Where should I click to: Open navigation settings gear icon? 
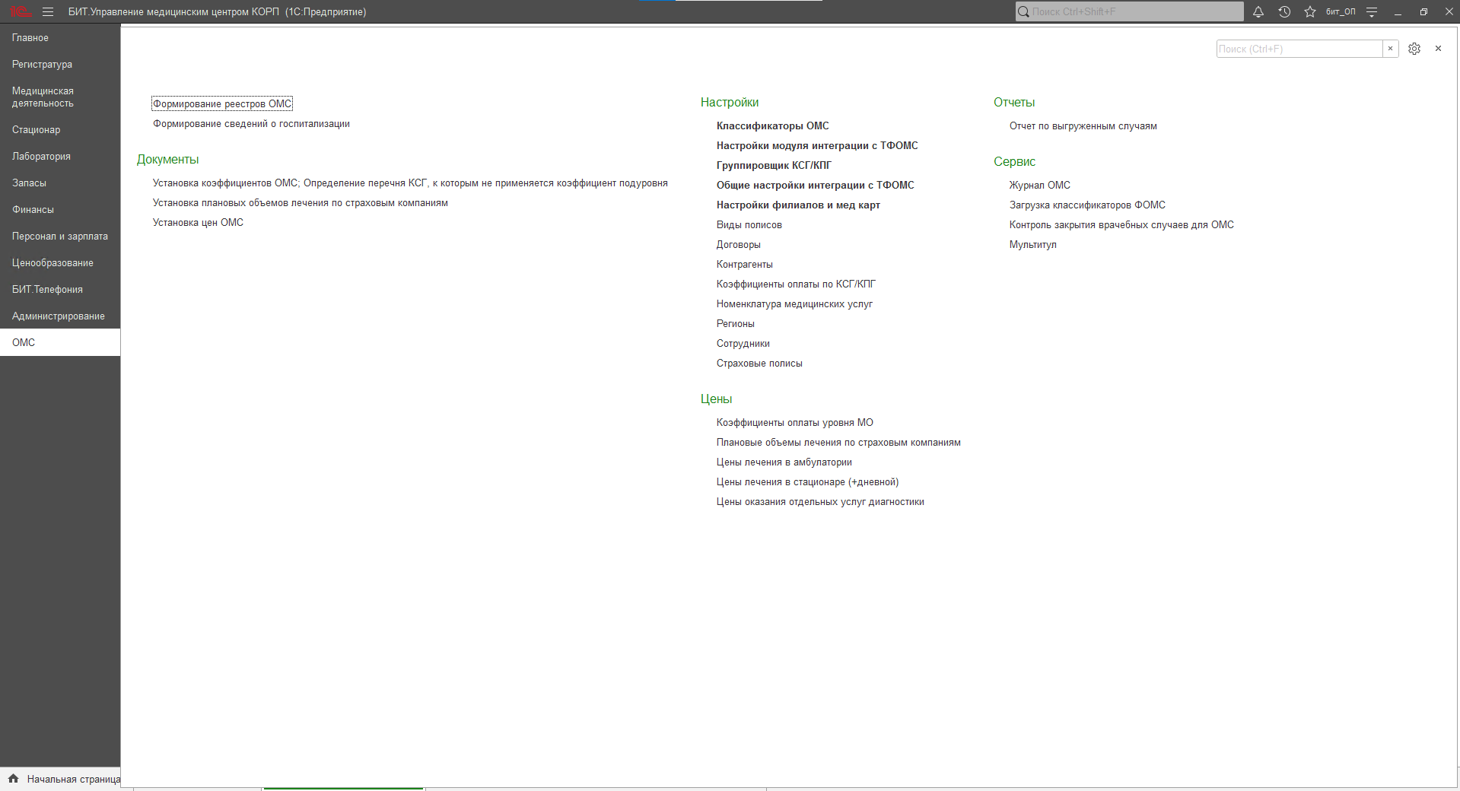click(x=1414, y=49)
